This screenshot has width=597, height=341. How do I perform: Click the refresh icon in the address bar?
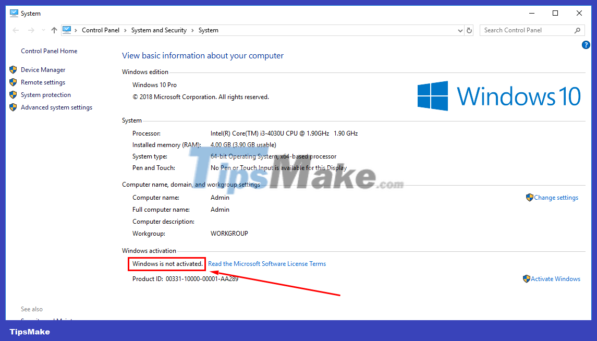470,30
